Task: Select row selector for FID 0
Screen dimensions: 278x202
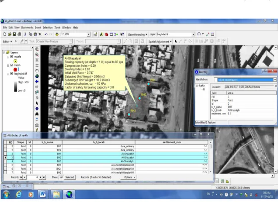Action: click(x=6, y=146)
